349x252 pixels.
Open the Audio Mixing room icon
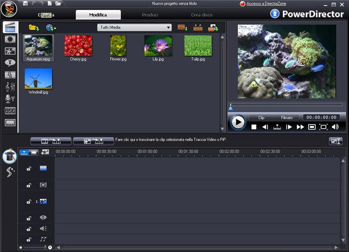(10, 87)
